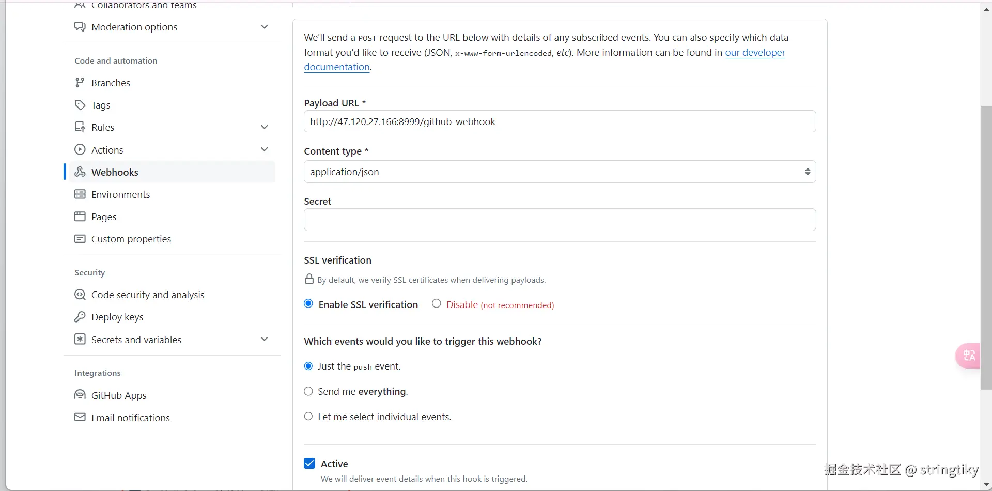Open the Webhooks settings page
This screenshot has height=491, width=992.
pyautogui.click(x=115, y=172)
